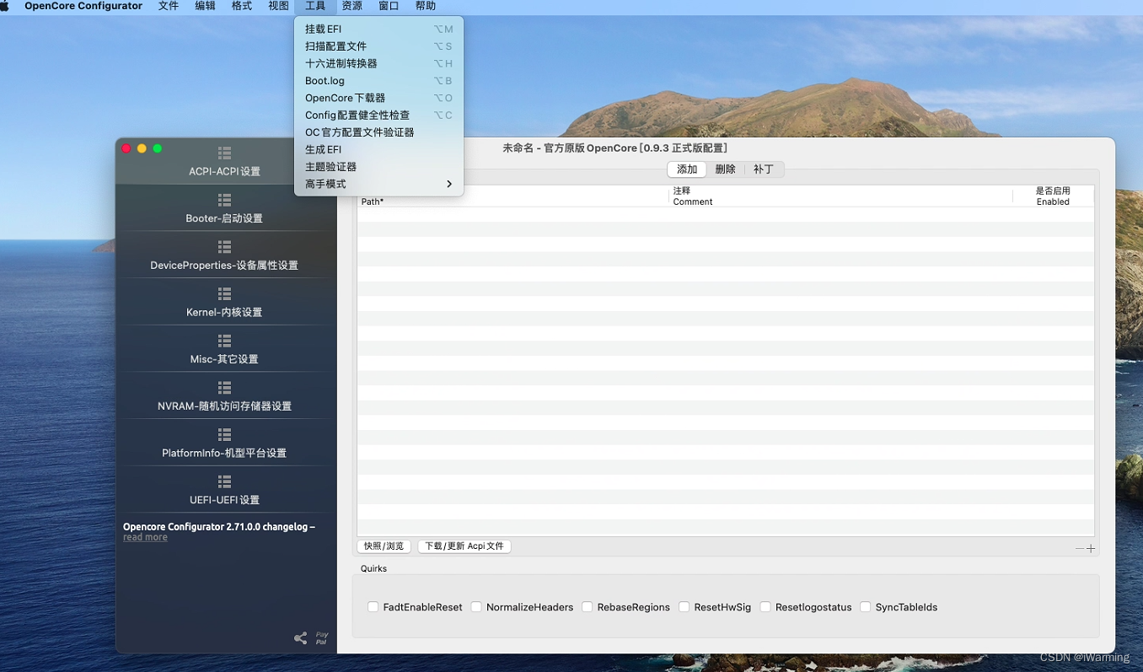The image size is (1143, 672).
Task: Switch to the 删除 tab
Action: 725,169
